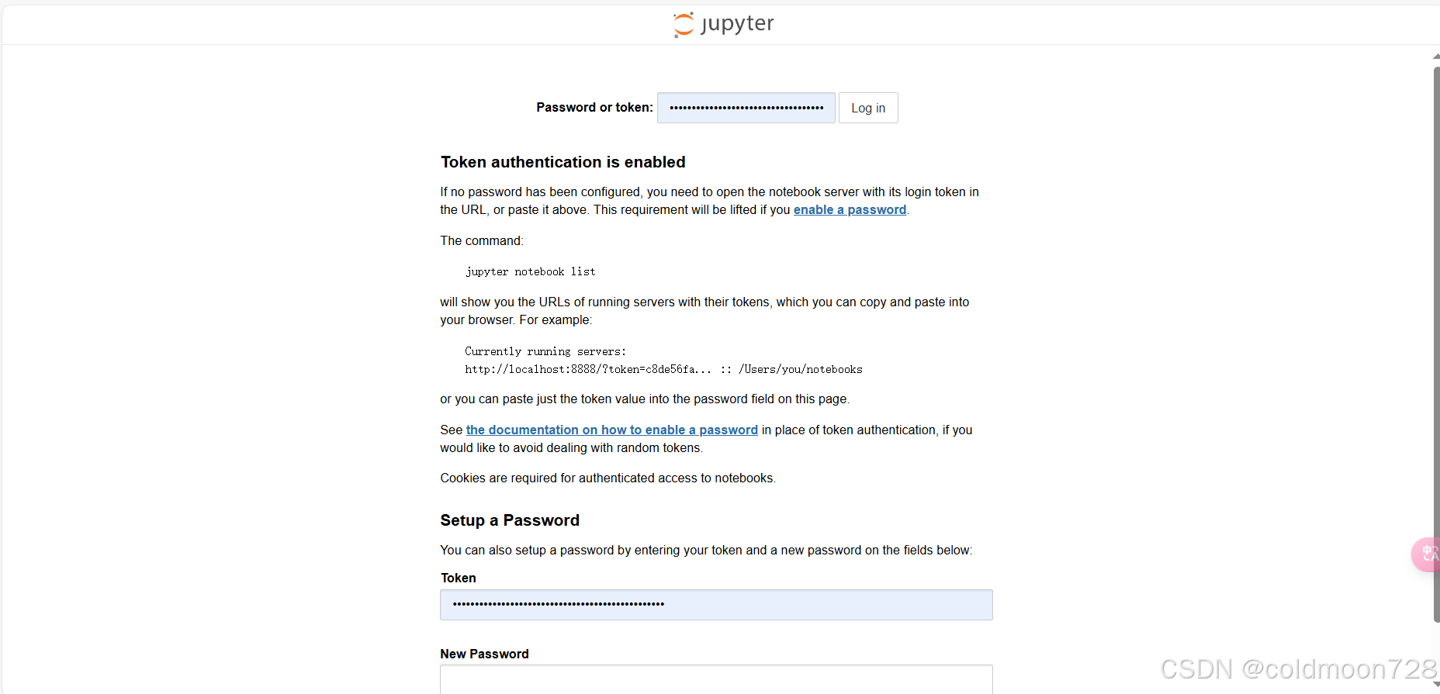Click the orange circular part of the logo

point(683,24)
